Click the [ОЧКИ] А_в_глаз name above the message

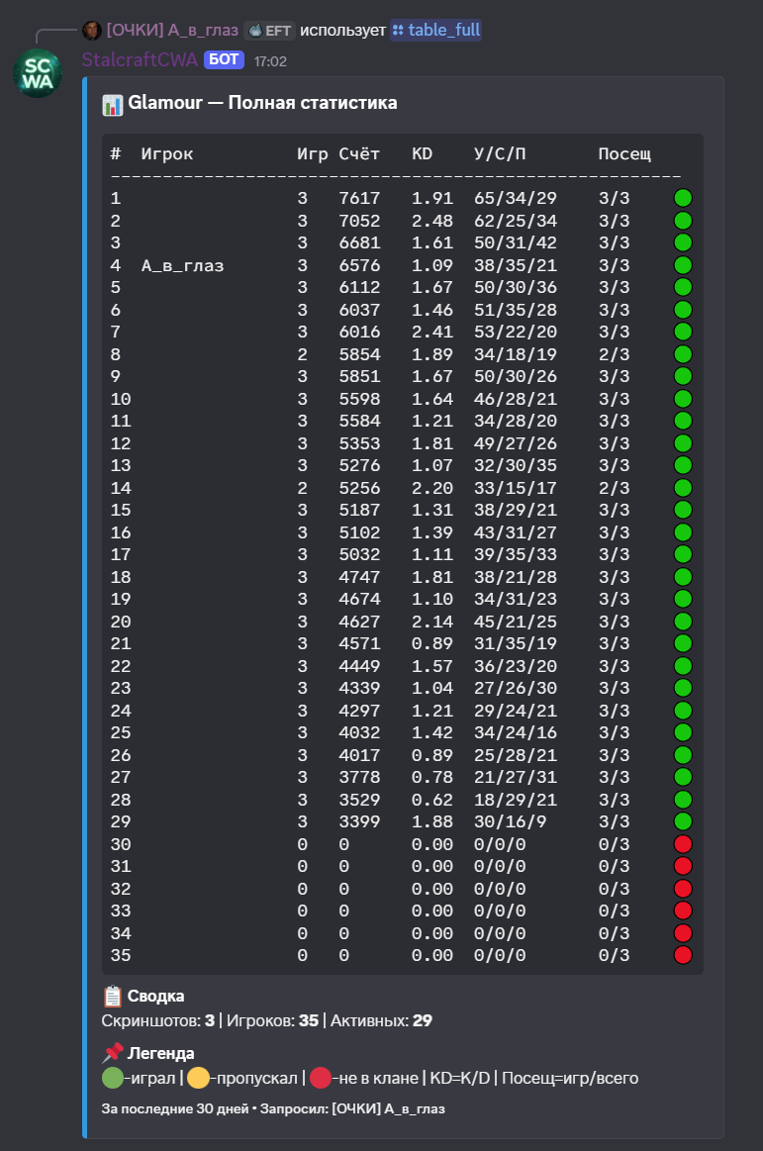171,30
